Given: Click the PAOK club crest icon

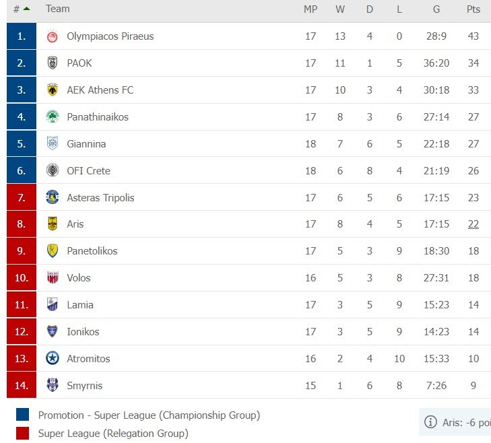Looking at the screenshot, I should [x=52, y=63].
